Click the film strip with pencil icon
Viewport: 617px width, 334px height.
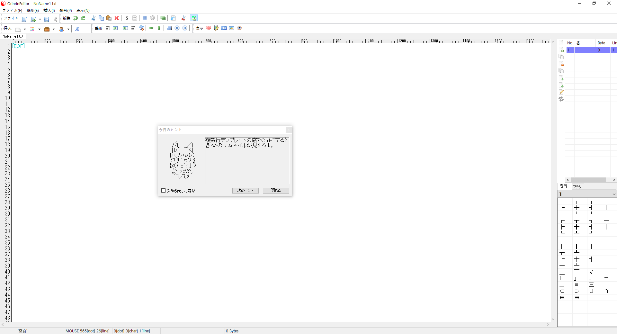tap(216, 28)
